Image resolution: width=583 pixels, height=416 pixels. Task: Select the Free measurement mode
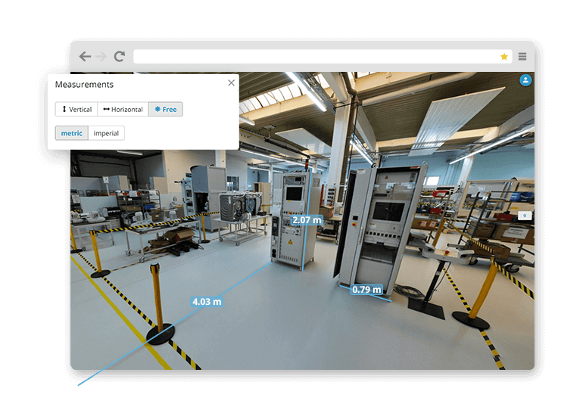click(165, 110)
